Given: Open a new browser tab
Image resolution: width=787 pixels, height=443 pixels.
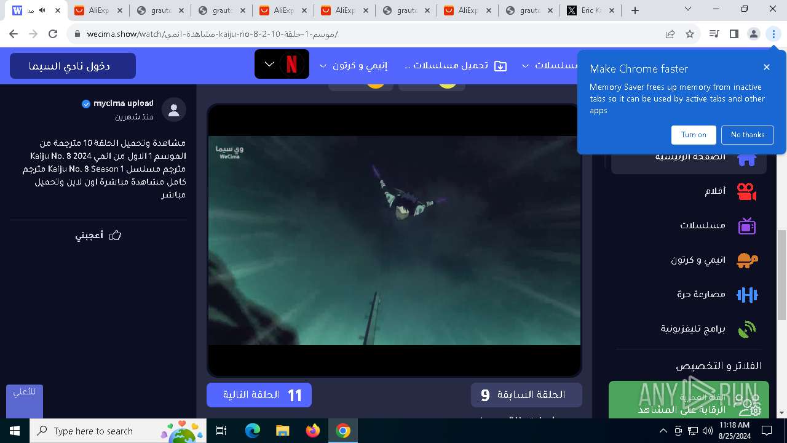Looking at the screenshot, I should [x=635, y=10].
